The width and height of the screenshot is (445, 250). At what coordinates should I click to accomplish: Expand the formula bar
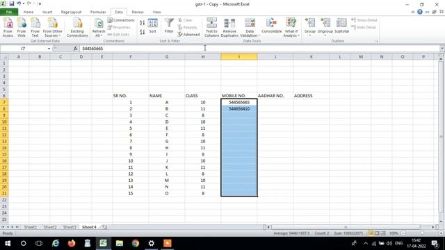(x=442, y=49)
